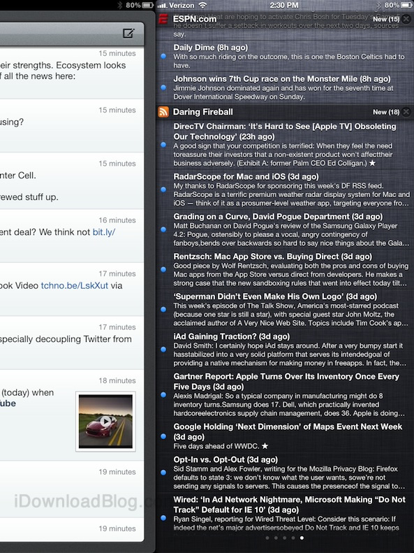Open the Daily Dime (8h ago) story
This screenshot has height=553, width=414.
(x=211, y=48)
